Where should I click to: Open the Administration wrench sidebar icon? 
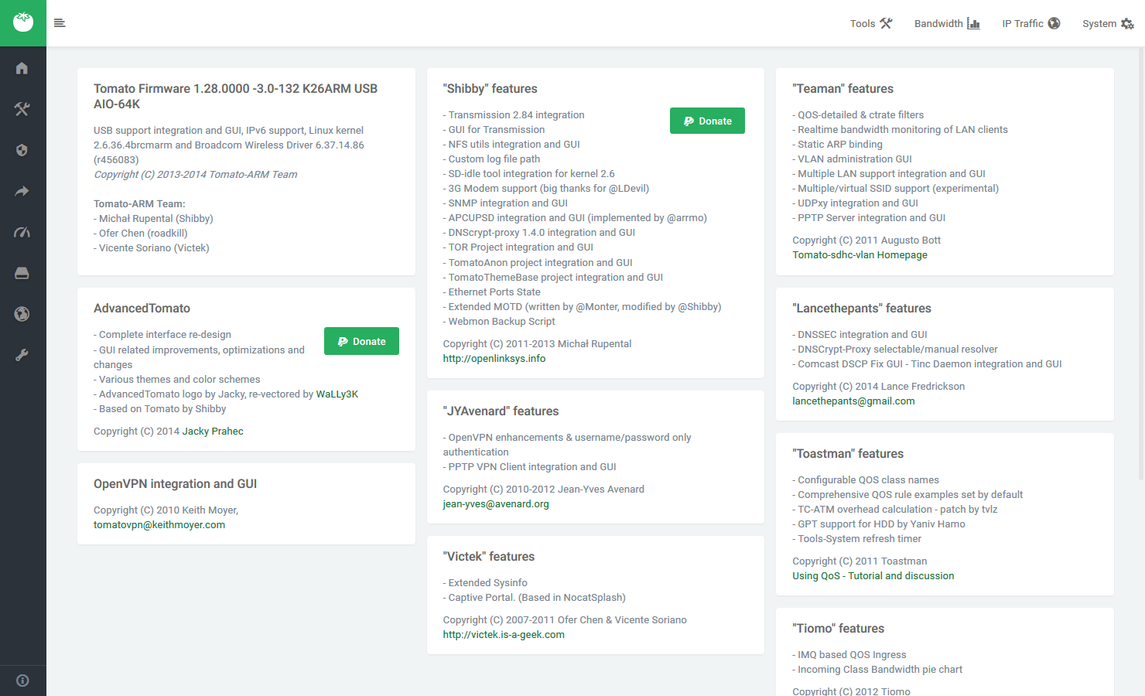[x=22, y=355]
